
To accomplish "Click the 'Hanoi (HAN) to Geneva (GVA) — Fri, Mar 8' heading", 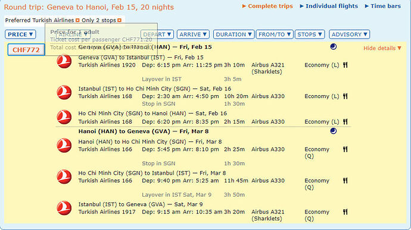I will (144, 131).
